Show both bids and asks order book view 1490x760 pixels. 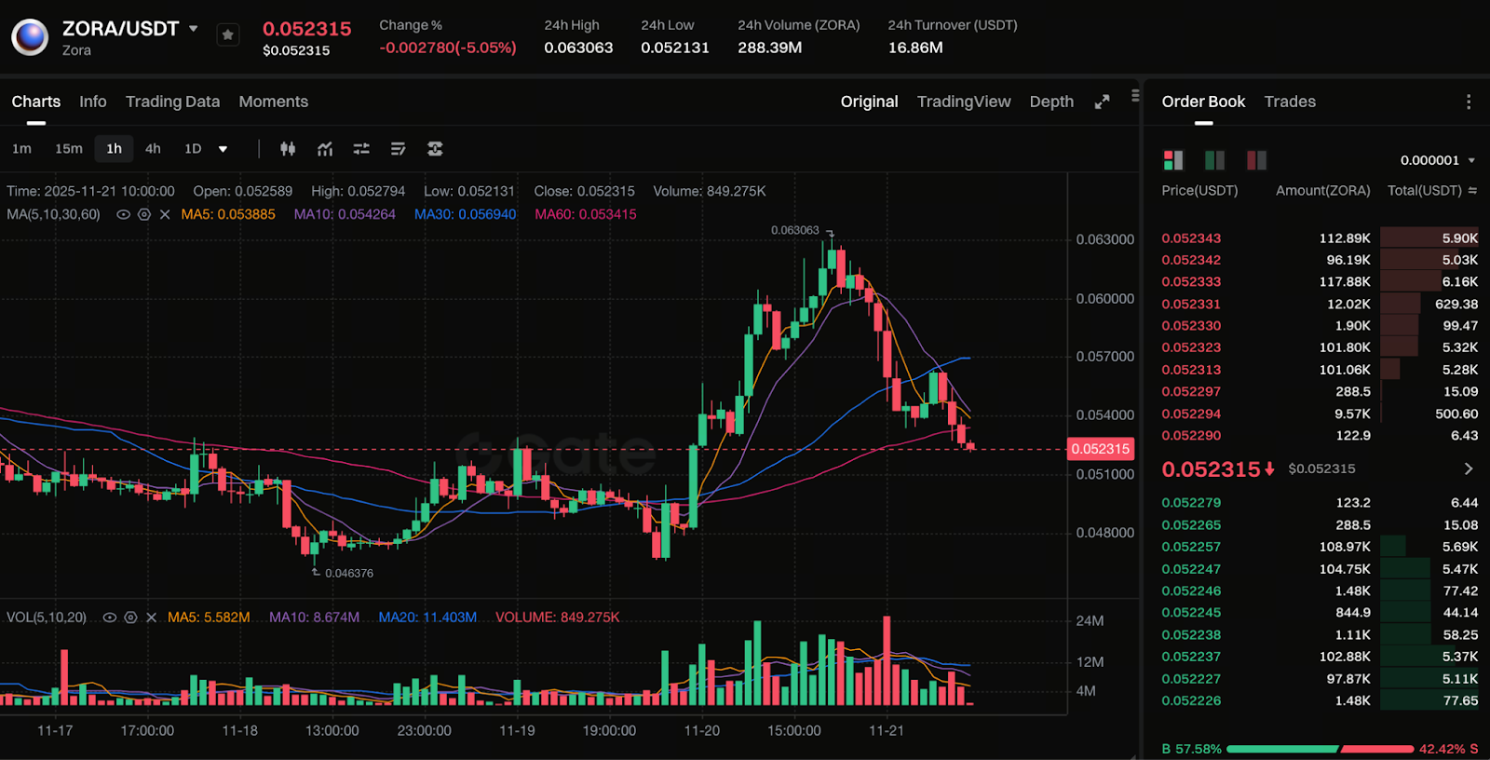pyautogui.click(x=1173, y=160)
